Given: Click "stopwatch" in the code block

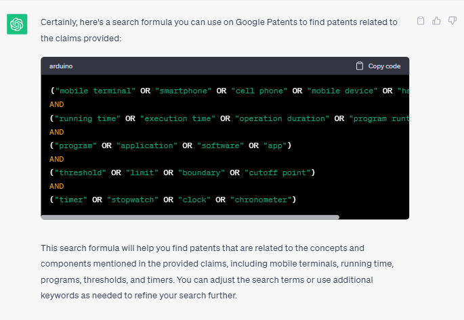Looking at the screenshot, I should point(133,200).
